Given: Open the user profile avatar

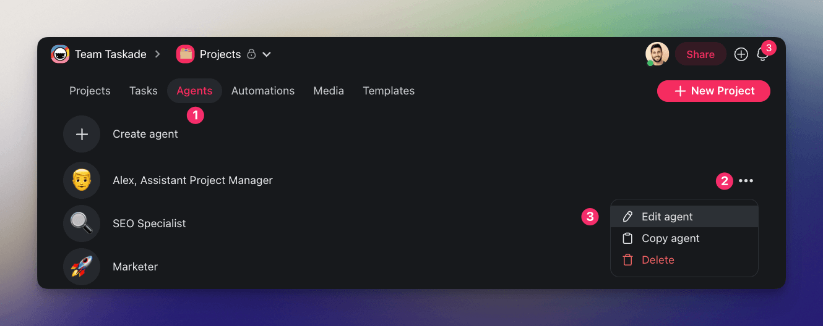Looking at the screenshot, I should click(x=657, y=54).
